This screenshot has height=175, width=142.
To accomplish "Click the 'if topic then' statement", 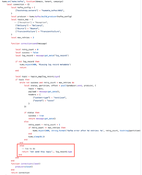I will click(22, 79).
